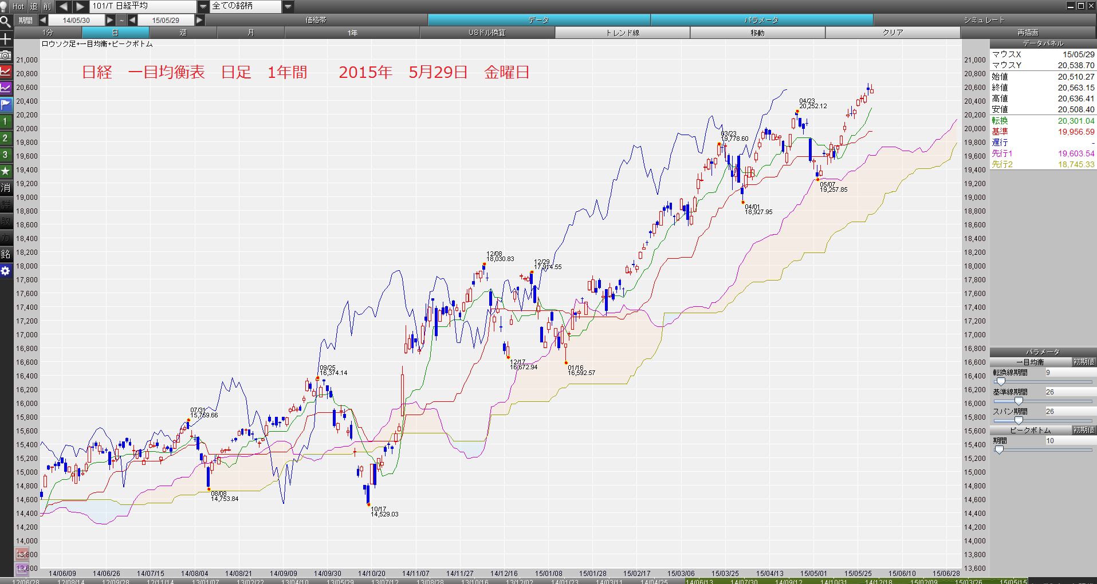Viewport: 1097px width, 584px height.
Task: Click the blue flag icon
Action: (6, 105)
